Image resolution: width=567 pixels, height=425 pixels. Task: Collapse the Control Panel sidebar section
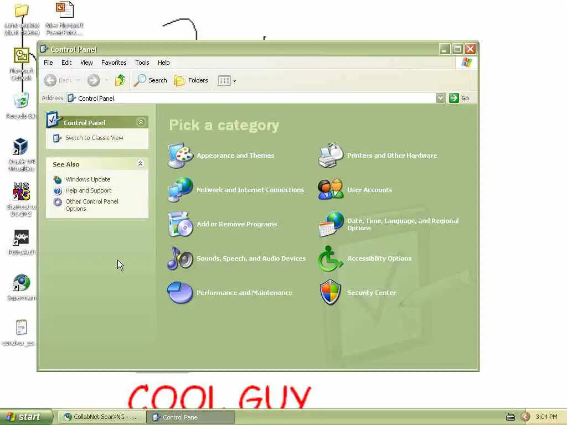click(141, 122)
